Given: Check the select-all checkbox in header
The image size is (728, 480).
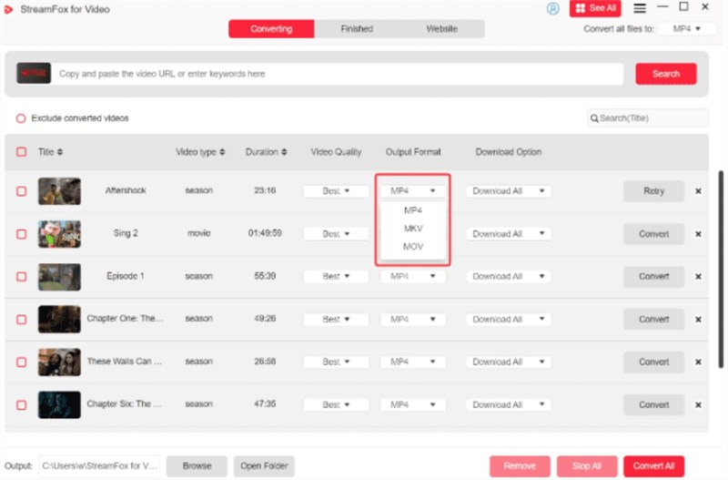Looking at the screenshot, I should coord(21,152).
